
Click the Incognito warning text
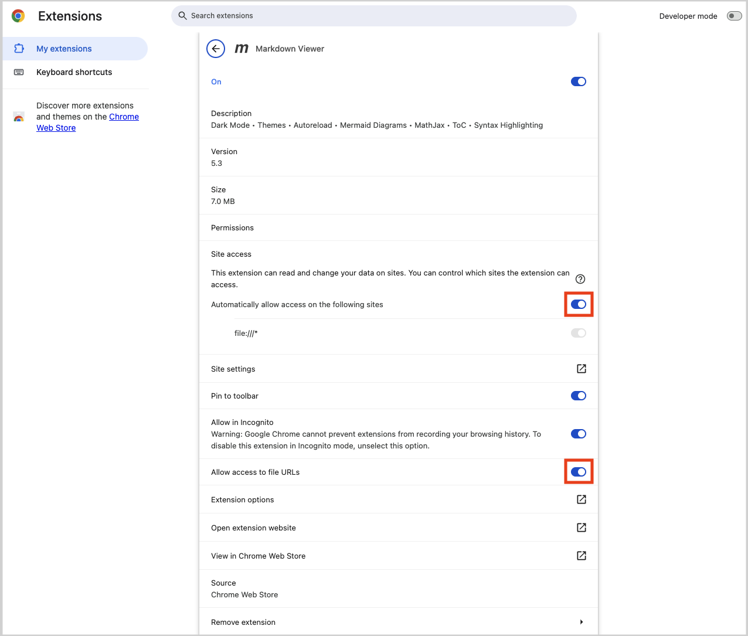tap(376, 440)
